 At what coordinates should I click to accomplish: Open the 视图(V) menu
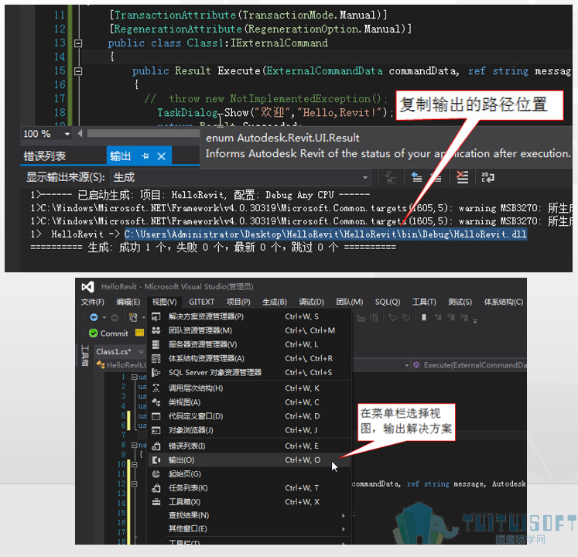pos(164,302)
